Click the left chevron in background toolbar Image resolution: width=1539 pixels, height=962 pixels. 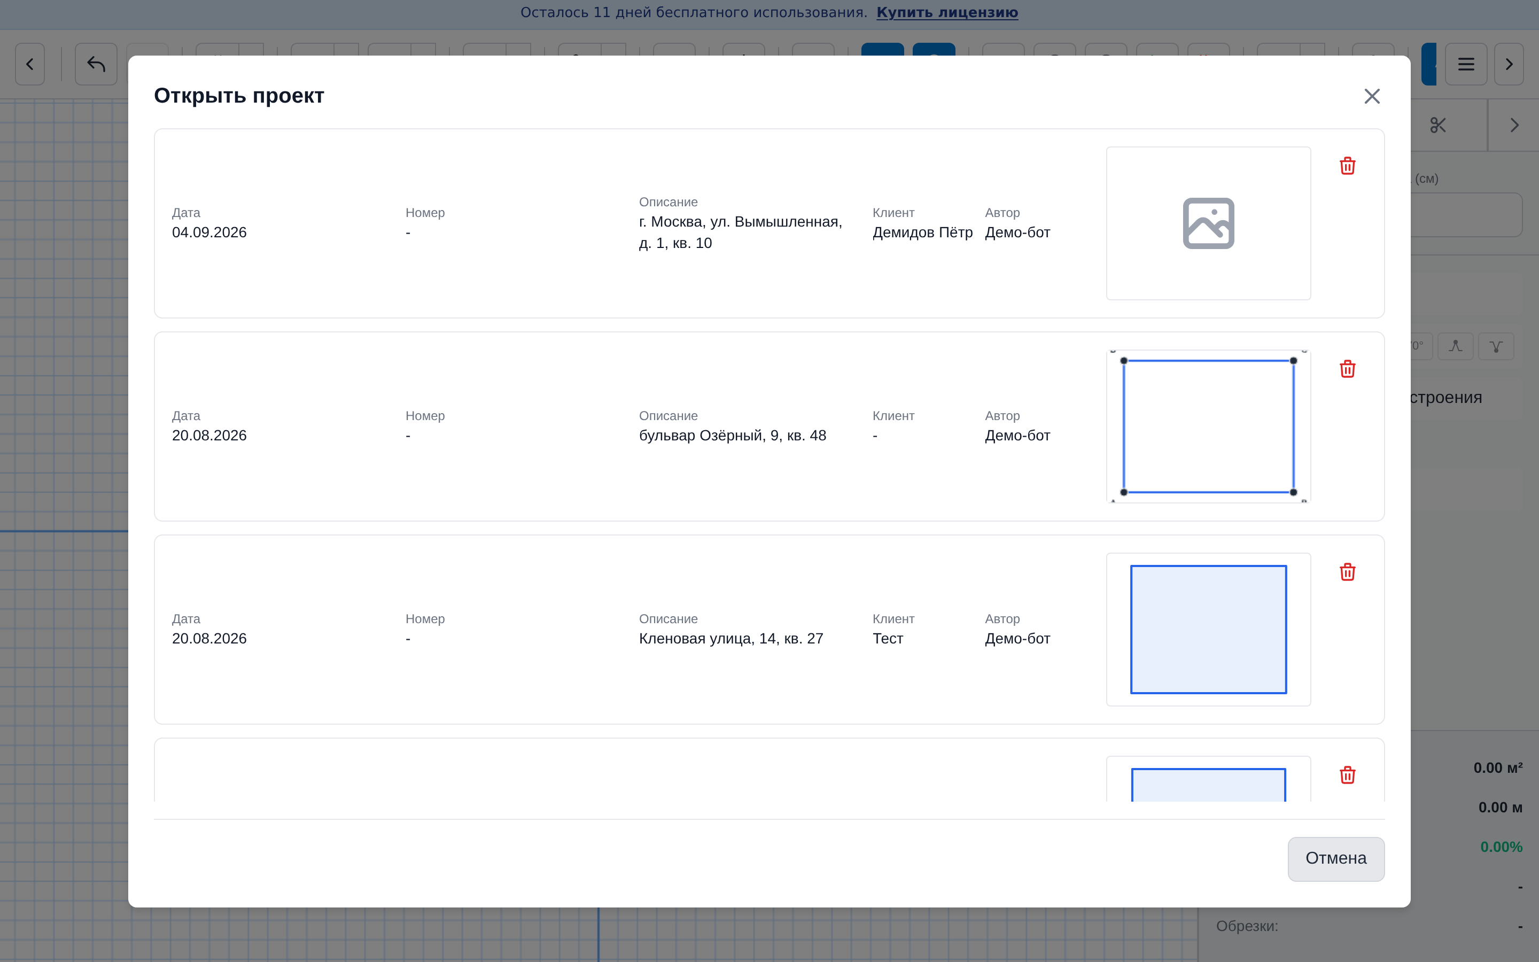pyautogui.click(x=30, y=64)
